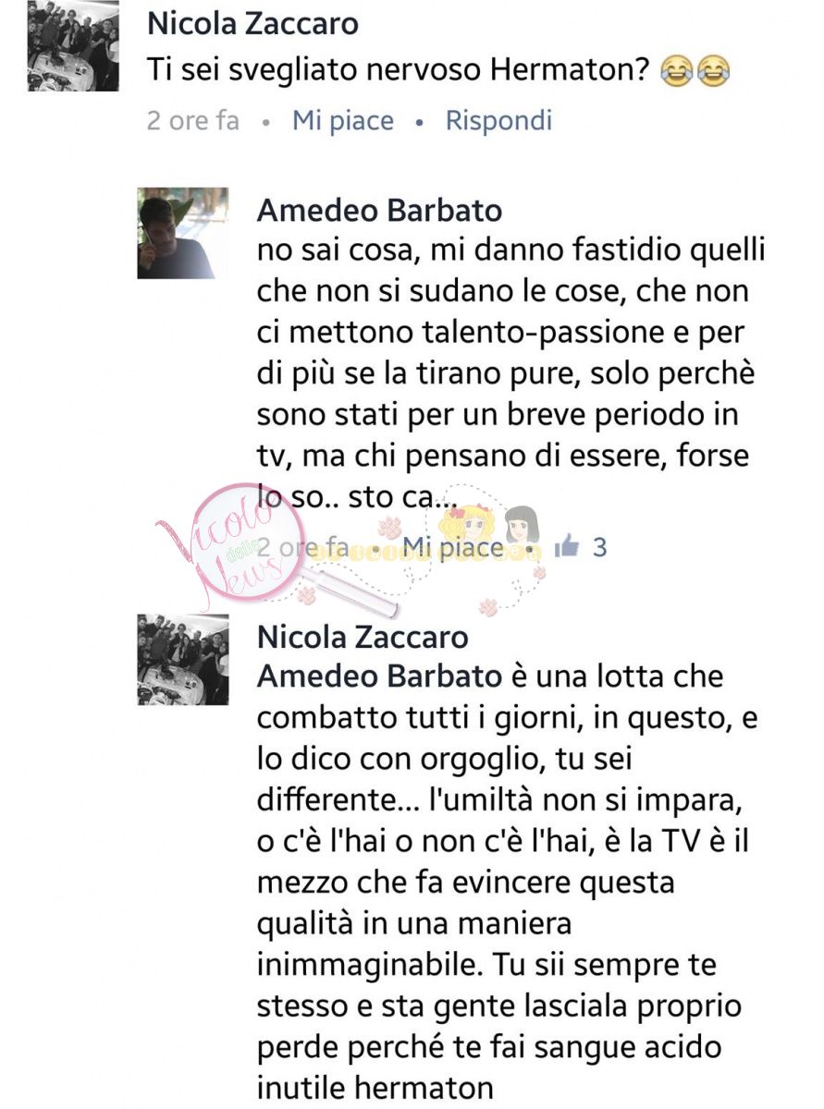Visit Amedeo Barbato's profile from his comment name
This screenshot has height=1109, width=824.
point(379,210)
